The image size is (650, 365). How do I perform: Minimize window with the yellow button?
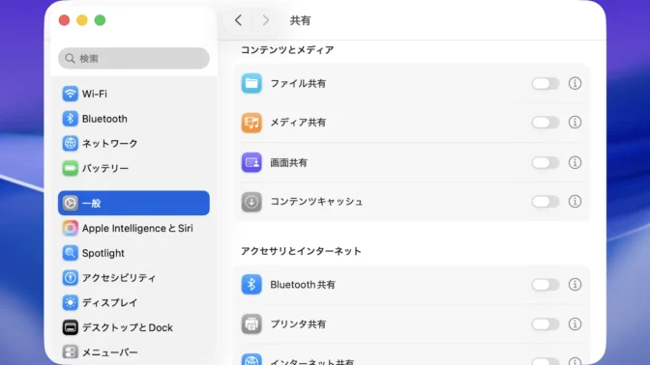click(x=82, y=20)
